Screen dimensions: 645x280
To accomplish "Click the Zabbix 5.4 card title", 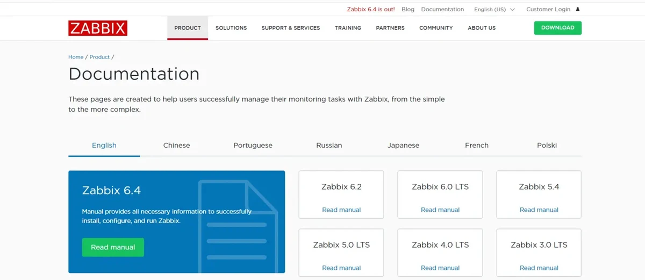I will click(539, 186).
